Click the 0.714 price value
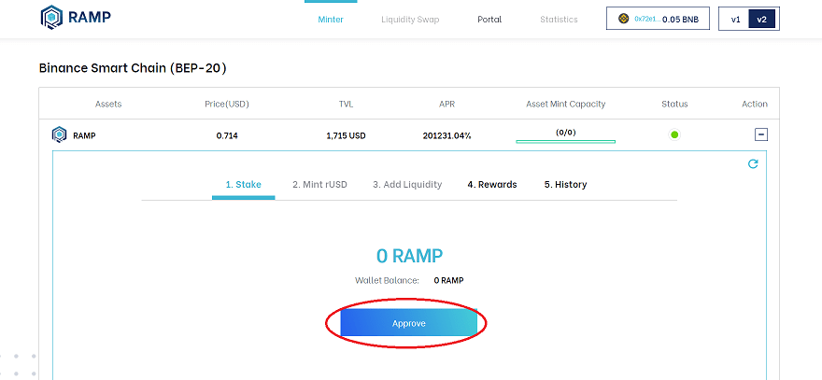This screenshot has height=380, width=822. [x=227, y=135]
